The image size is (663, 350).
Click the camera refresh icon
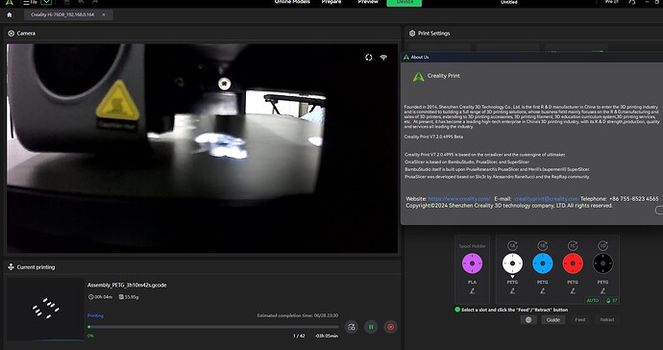pyautogui.click(x=369, y=58)
